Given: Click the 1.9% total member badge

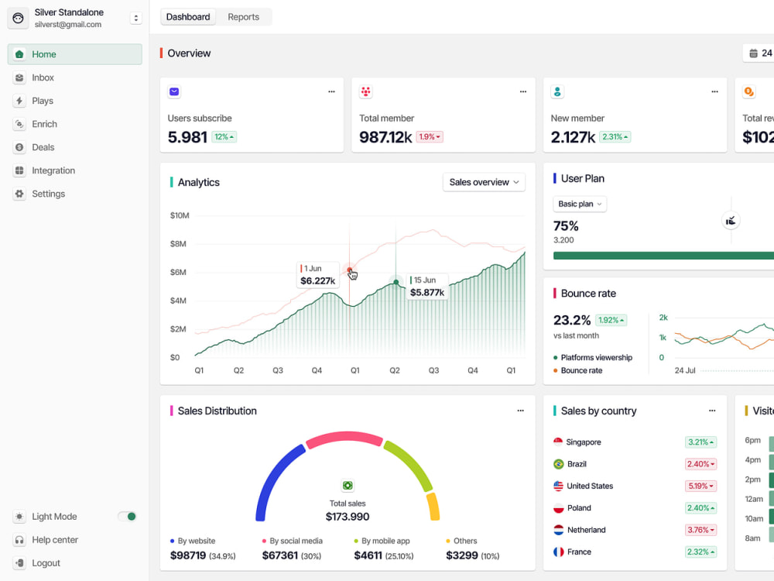Looking at the screenshot, I should tap(430, 137).
